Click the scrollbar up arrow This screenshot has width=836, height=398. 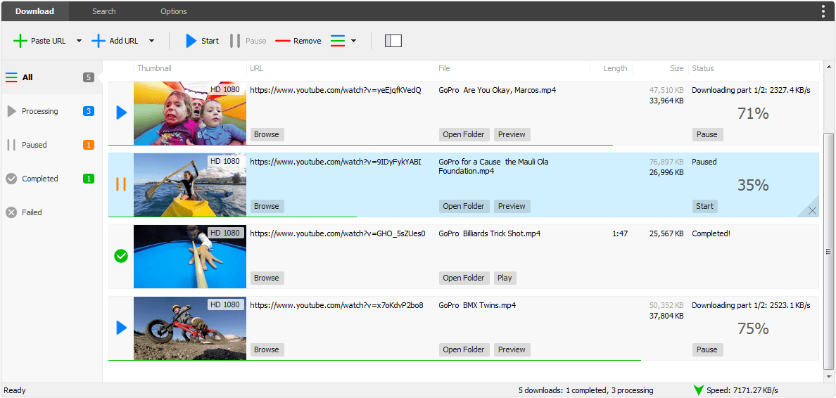pos(828,68)
